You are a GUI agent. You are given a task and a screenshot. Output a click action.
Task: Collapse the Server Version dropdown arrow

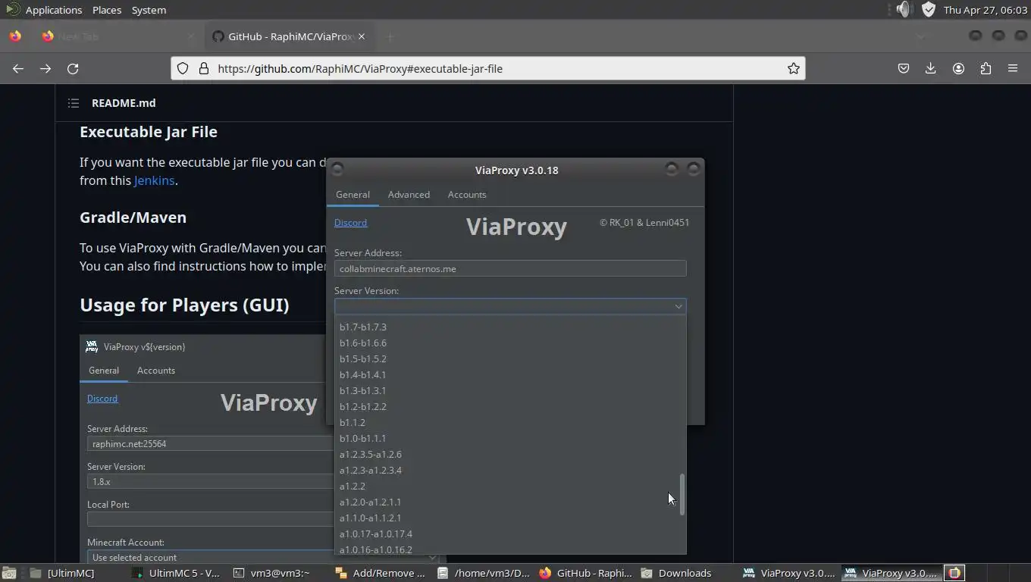coord(678,306)
